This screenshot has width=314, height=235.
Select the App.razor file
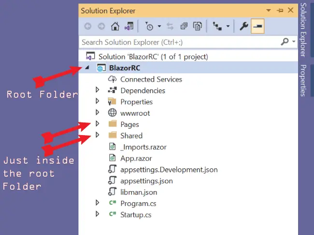136,158
